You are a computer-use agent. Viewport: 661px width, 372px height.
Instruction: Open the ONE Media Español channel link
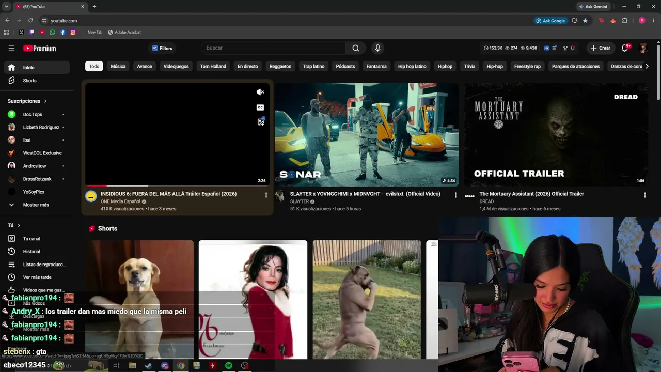click(x=120, y=202)
